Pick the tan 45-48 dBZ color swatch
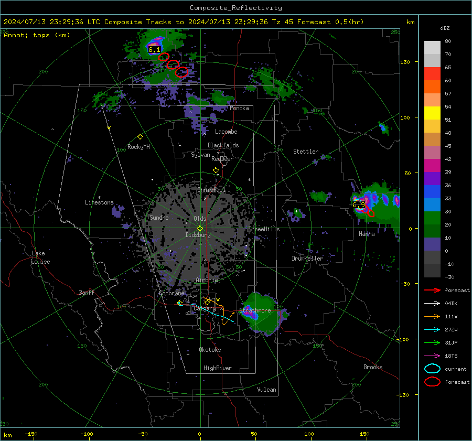 (x=432, y=139)
